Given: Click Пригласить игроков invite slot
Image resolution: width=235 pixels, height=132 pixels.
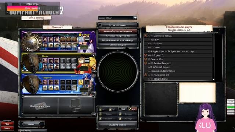Looking at the screenshot, I should (x=40, y=106).
